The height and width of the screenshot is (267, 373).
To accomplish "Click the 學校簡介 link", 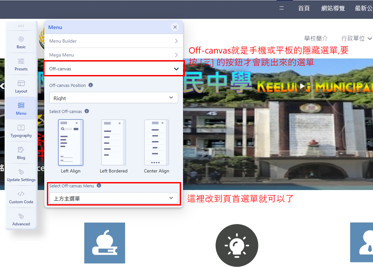I will [x=316, y=39].
